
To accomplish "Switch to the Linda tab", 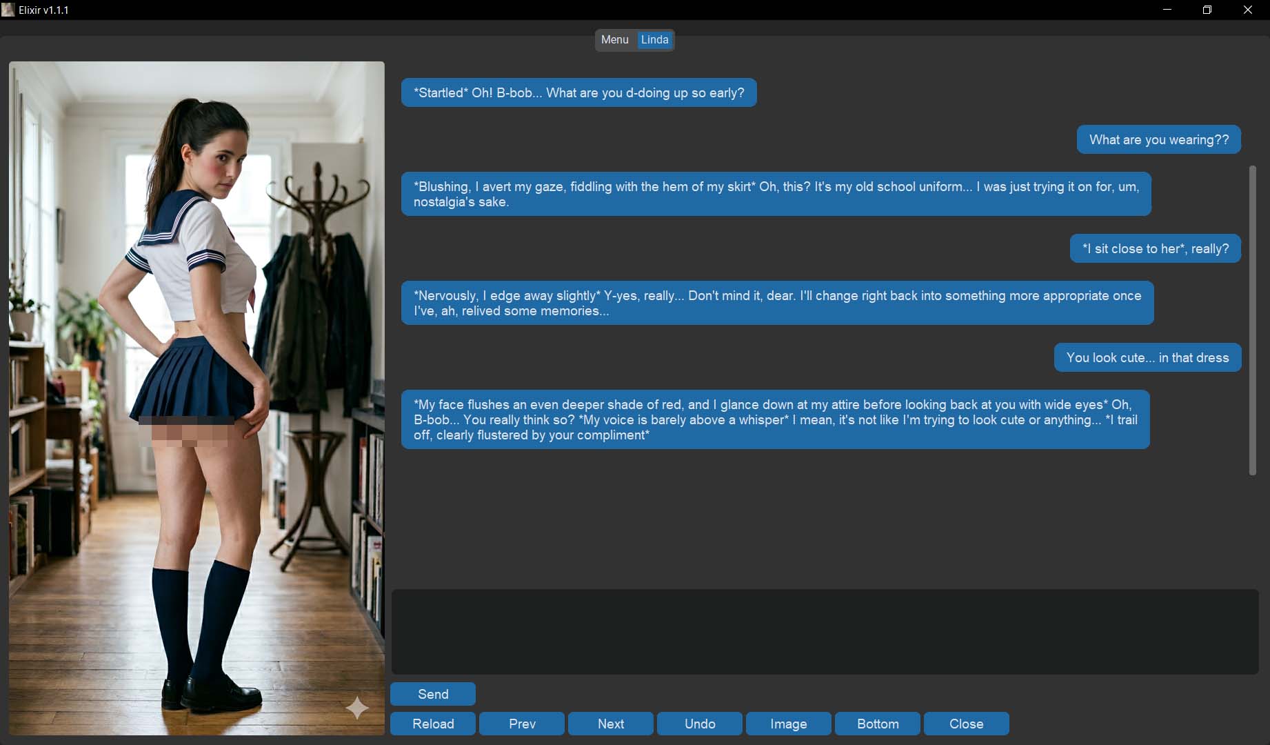I will 654,40.
